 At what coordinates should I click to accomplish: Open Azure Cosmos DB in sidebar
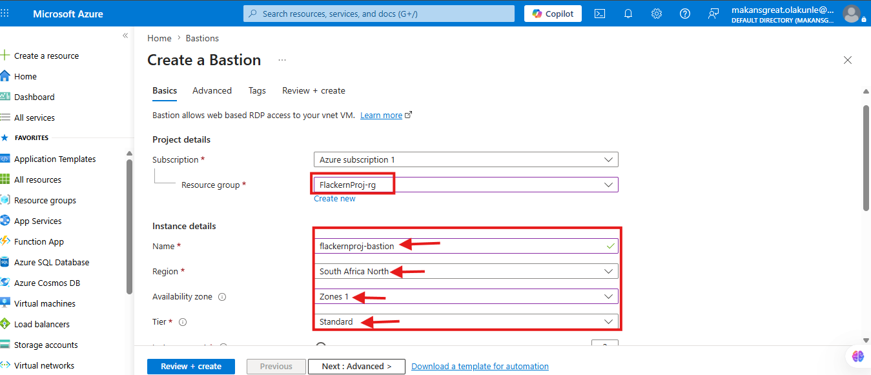(x=45, y=283)
